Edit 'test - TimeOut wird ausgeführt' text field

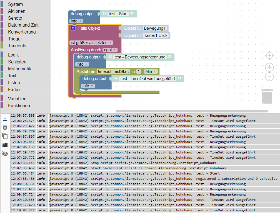click(x=147, y=79)
